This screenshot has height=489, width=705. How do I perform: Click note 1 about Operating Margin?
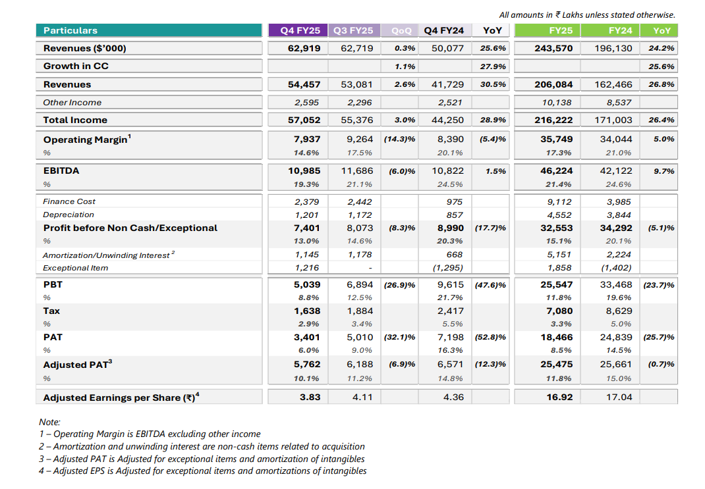pos(150,434)
